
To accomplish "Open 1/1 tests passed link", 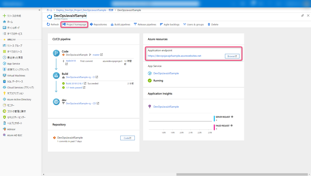I will [74, 88].
